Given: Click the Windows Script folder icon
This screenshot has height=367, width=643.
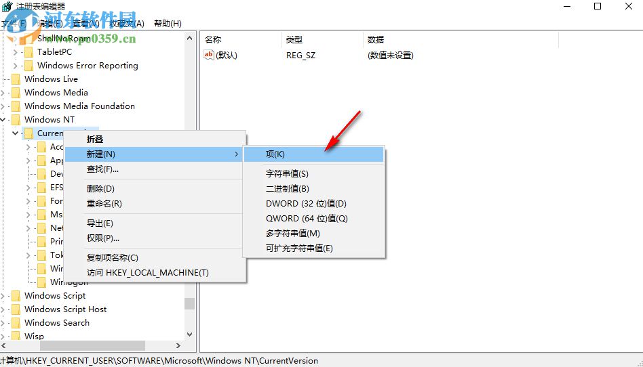Looking at the screenshot, I should tap(16, 296).
